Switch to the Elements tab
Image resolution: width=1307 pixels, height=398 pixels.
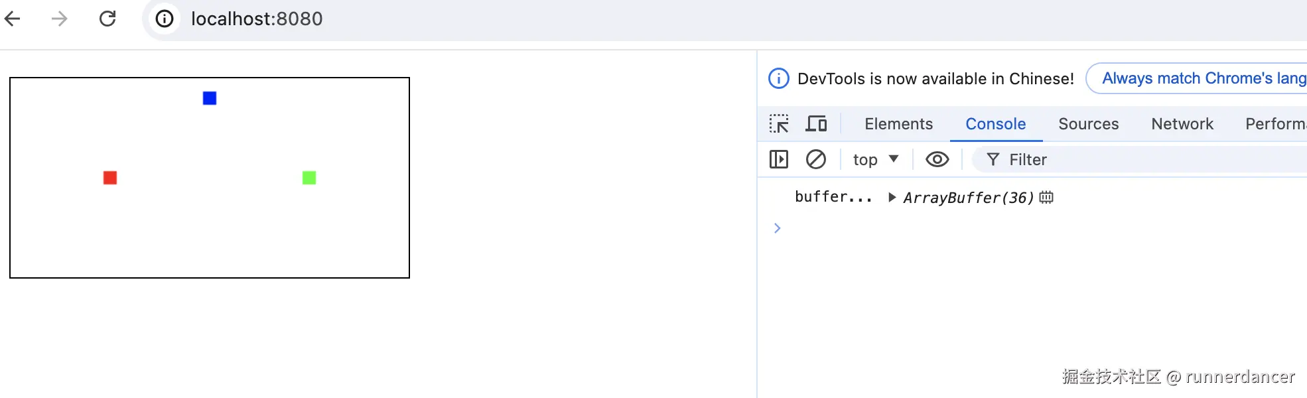(898, 124)
